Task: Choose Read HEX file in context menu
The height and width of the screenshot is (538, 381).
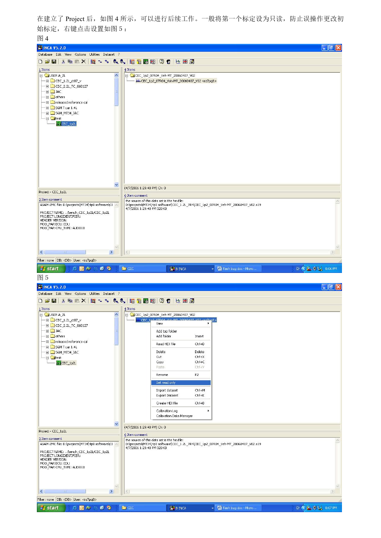Action: tap(181, 344)
